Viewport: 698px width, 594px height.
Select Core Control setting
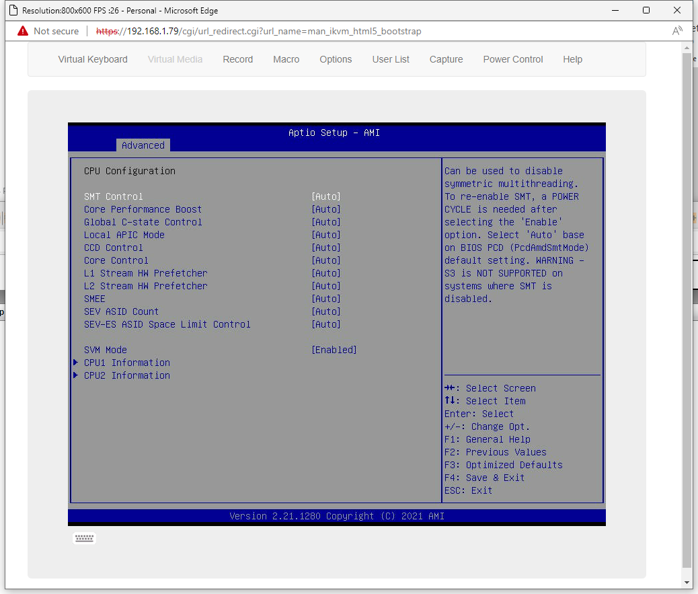(x=116, y=260)
